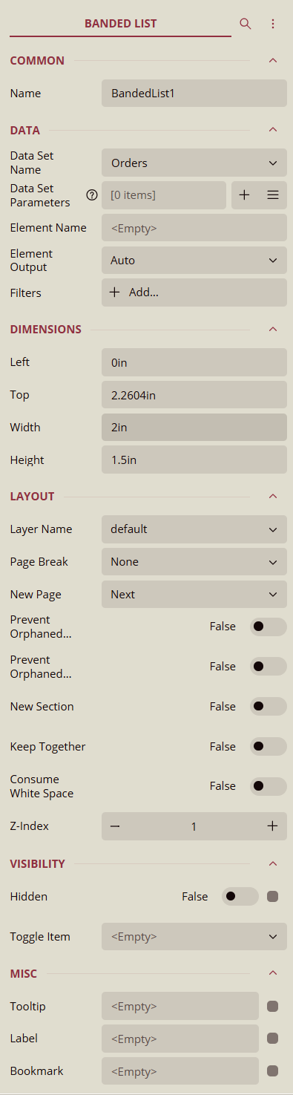Open the Data Set Name dropdown
293x1095 pixels.
pyautogui.click(x=194, y=163)
